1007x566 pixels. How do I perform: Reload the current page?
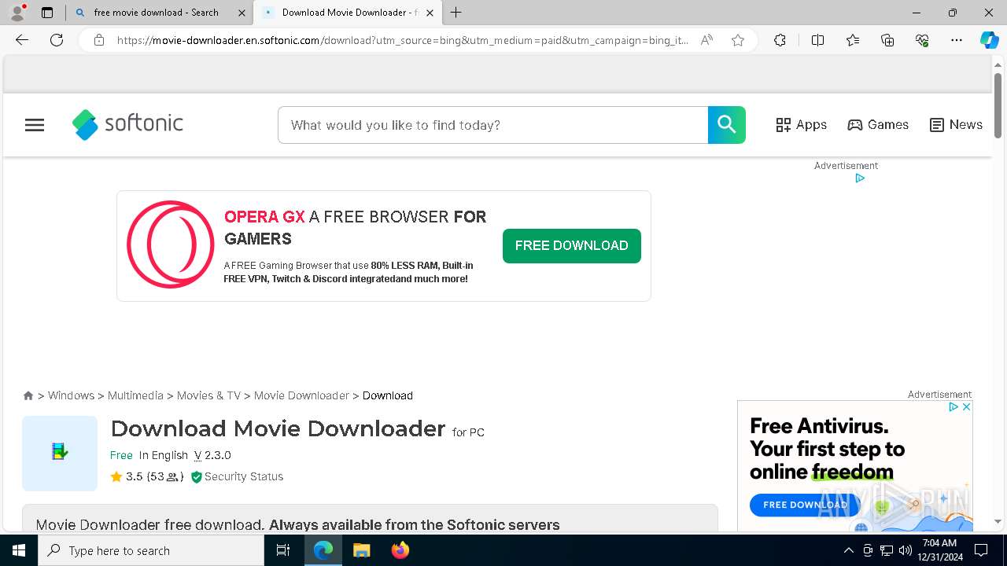[x=57, y=40]
